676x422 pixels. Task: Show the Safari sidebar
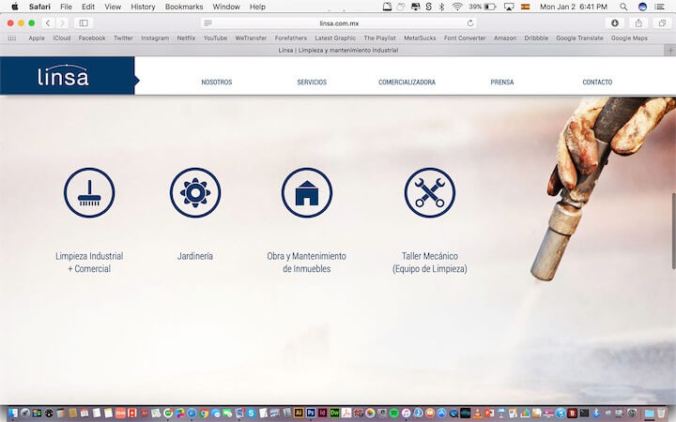(84, 23)
